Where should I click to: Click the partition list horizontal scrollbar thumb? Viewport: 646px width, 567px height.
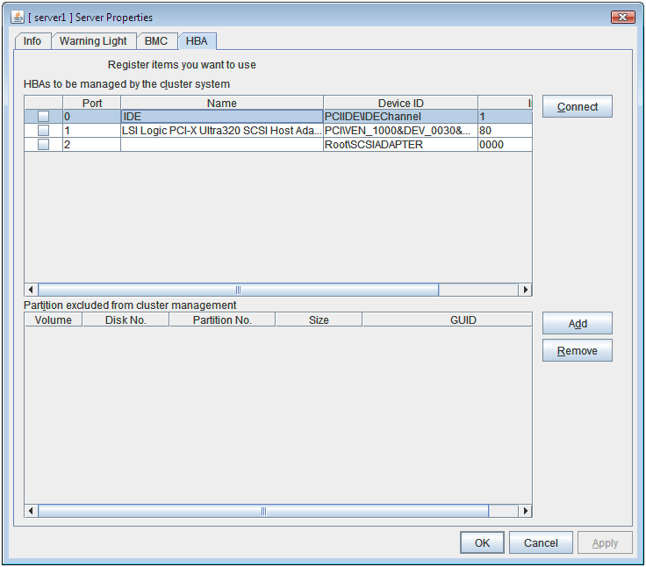point(263,511)
